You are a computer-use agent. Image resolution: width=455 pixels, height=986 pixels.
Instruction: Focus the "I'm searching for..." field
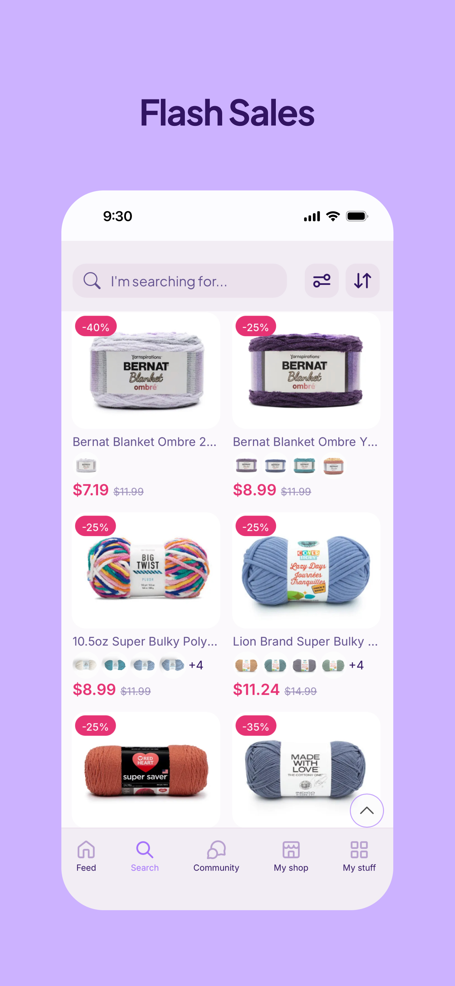pyautogui.click(x=180, y=281)
